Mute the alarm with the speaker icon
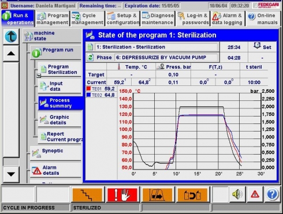 [238, 194]
